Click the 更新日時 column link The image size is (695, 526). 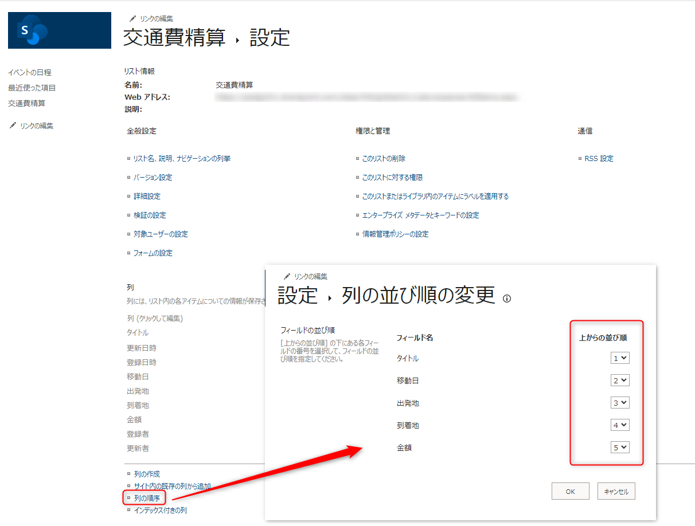pos(142,348)
